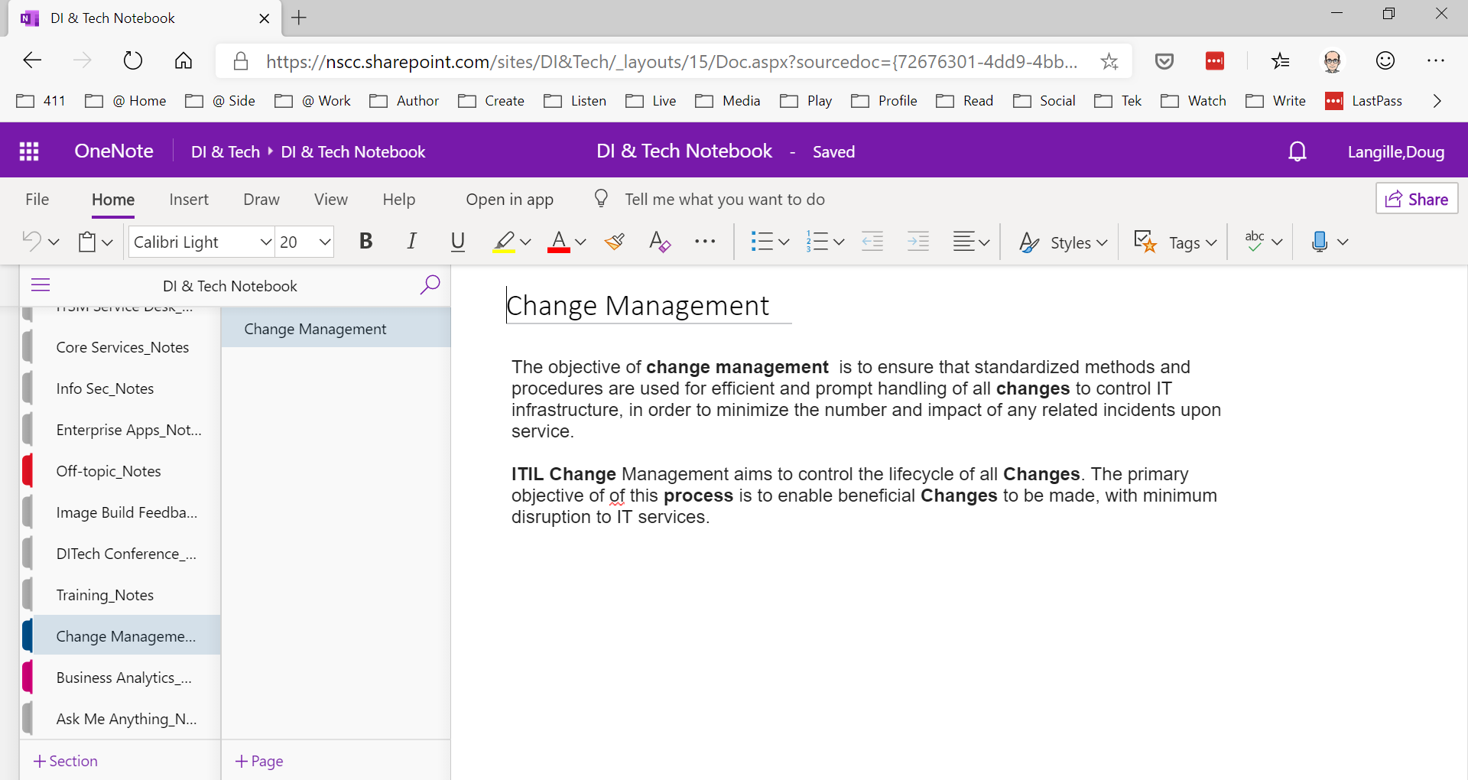
Task: Click the Decrease Indent icon
Action: [x=872, y=242]
